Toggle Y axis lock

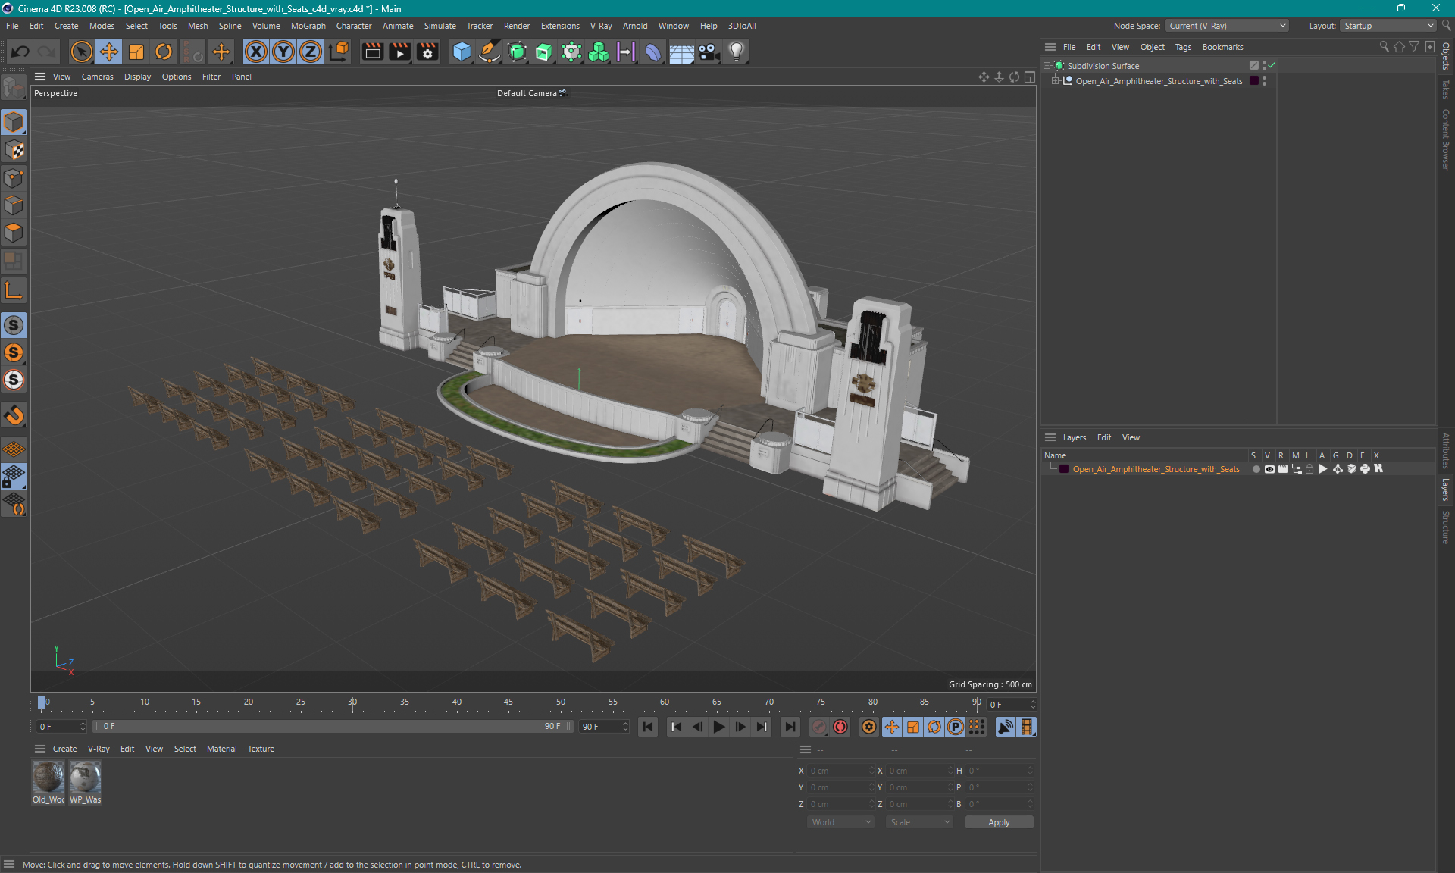[x=283, y=52]
